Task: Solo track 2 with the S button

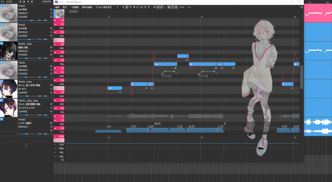Action: click(x=51, y=32)
